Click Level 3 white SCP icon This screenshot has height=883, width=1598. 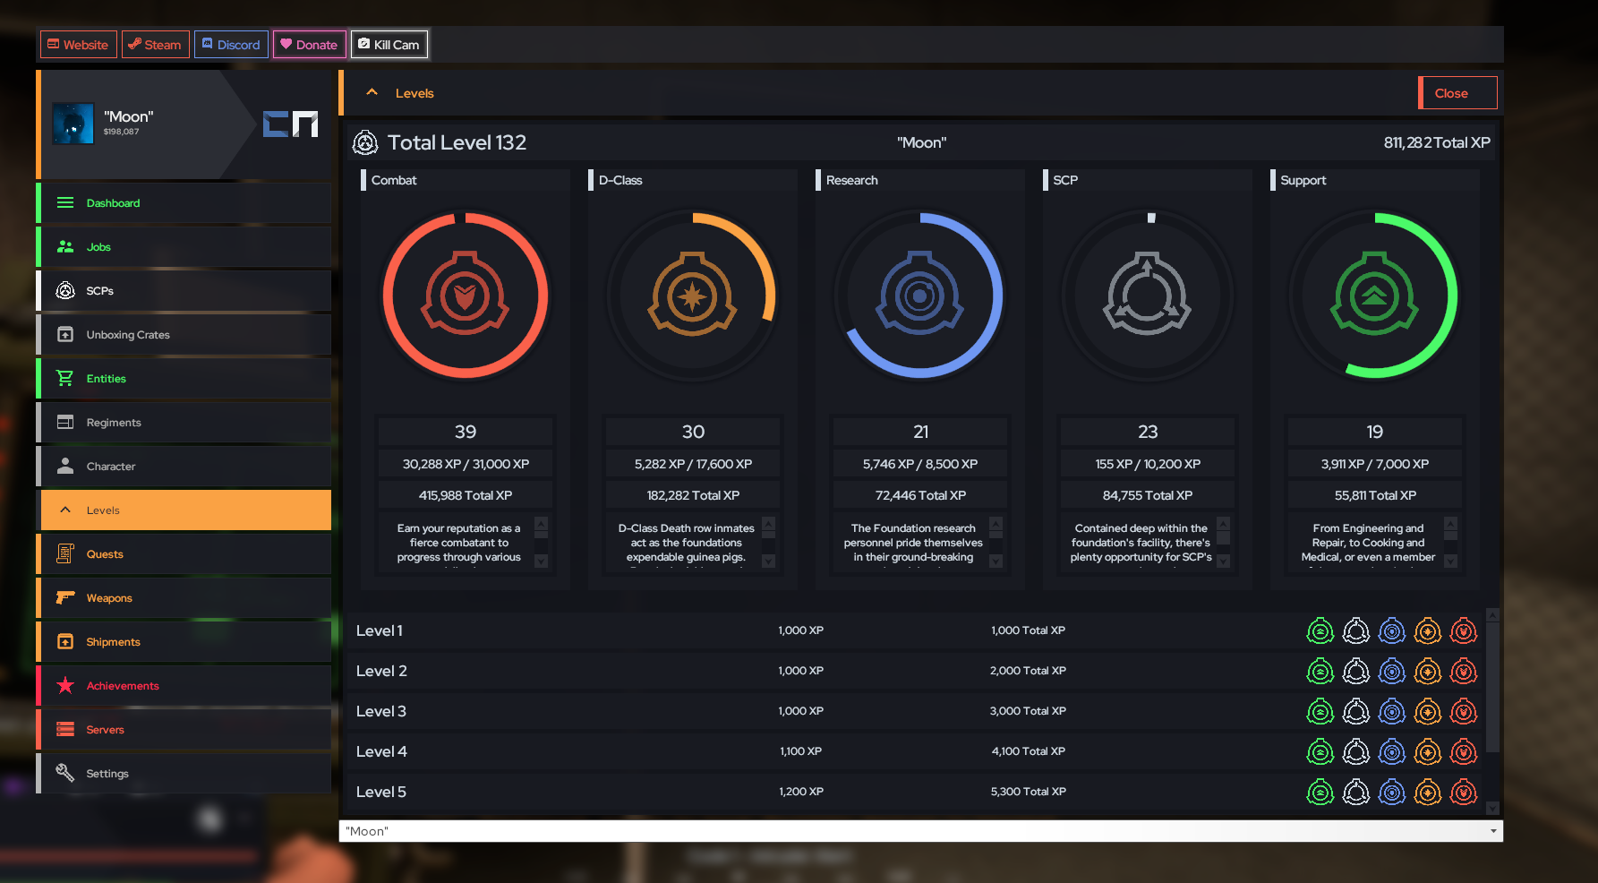1356,712
